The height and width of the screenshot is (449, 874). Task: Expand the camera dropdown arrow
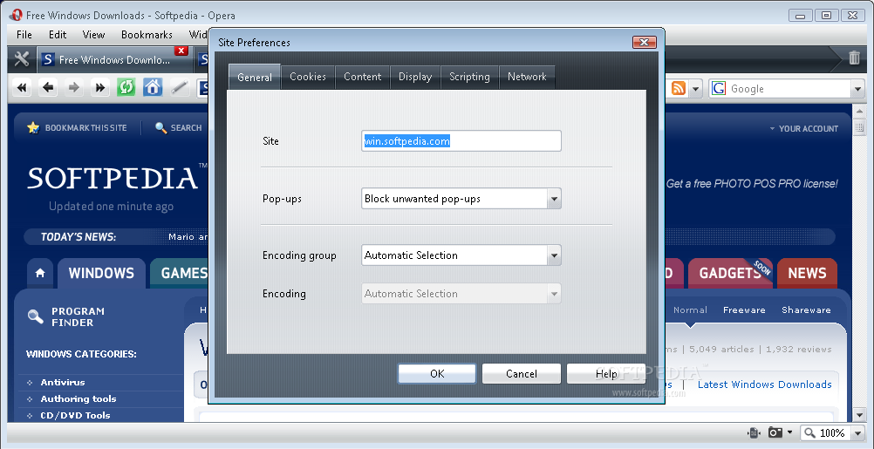[789, 432]
